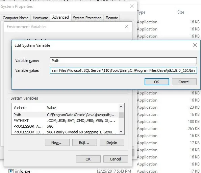Click the C:\ProgramData\Oracle\Java\javapath value cell
Screen dimensions: 201x173
(81, 115)
